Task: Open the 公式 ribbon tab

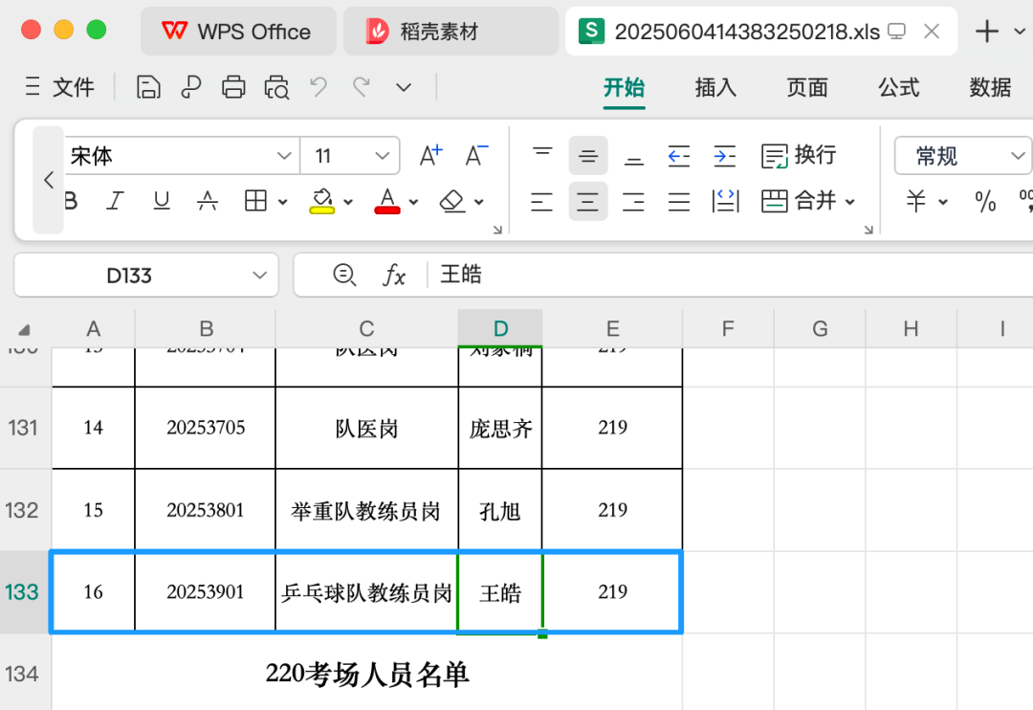Action: pyautogui.click(x=899, y=88)
